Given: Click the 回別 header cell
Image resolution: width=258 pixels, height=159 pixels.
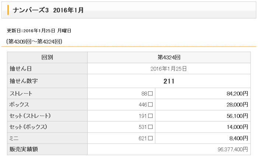Looking at the screenshot, I should click(x=47, y=58).
